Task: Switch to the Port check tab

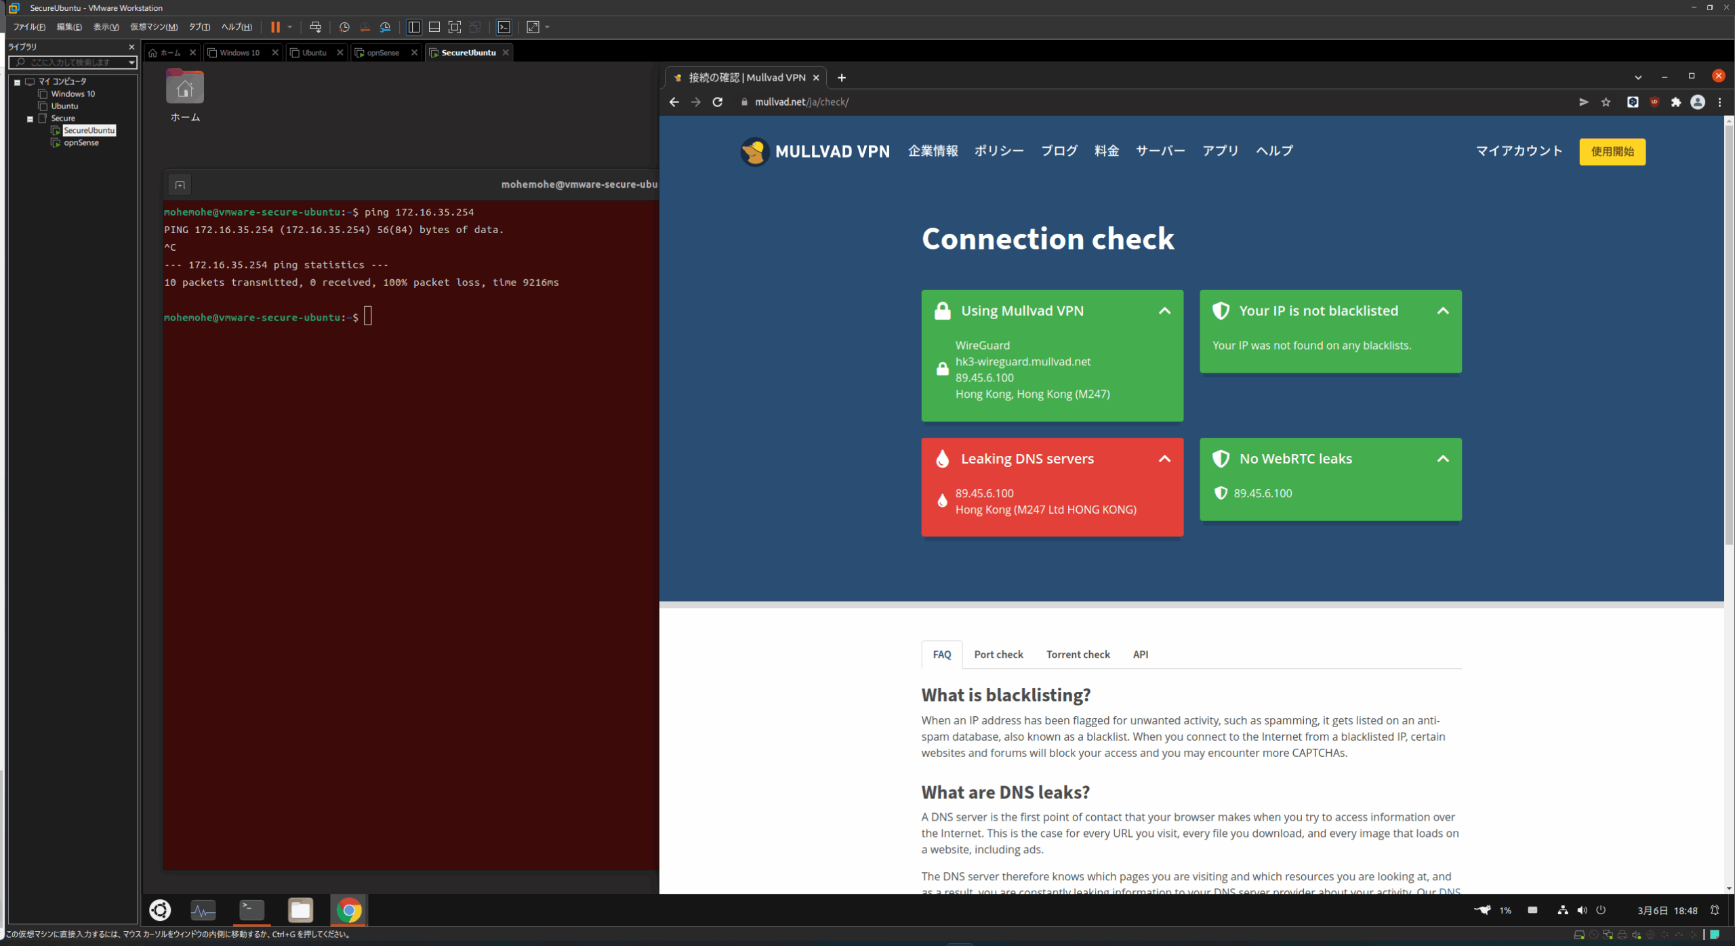Action: tap(998, 655)
